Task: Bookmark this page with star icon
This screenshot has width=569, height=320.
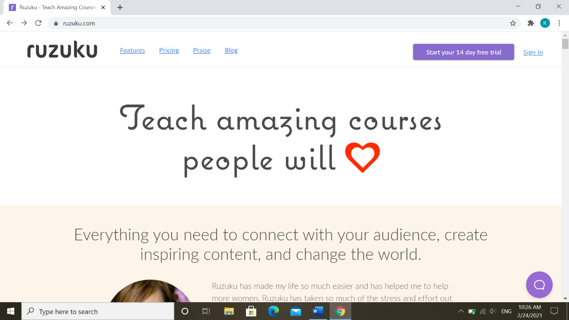Action: pyautogui.click(x=513, y=23)
